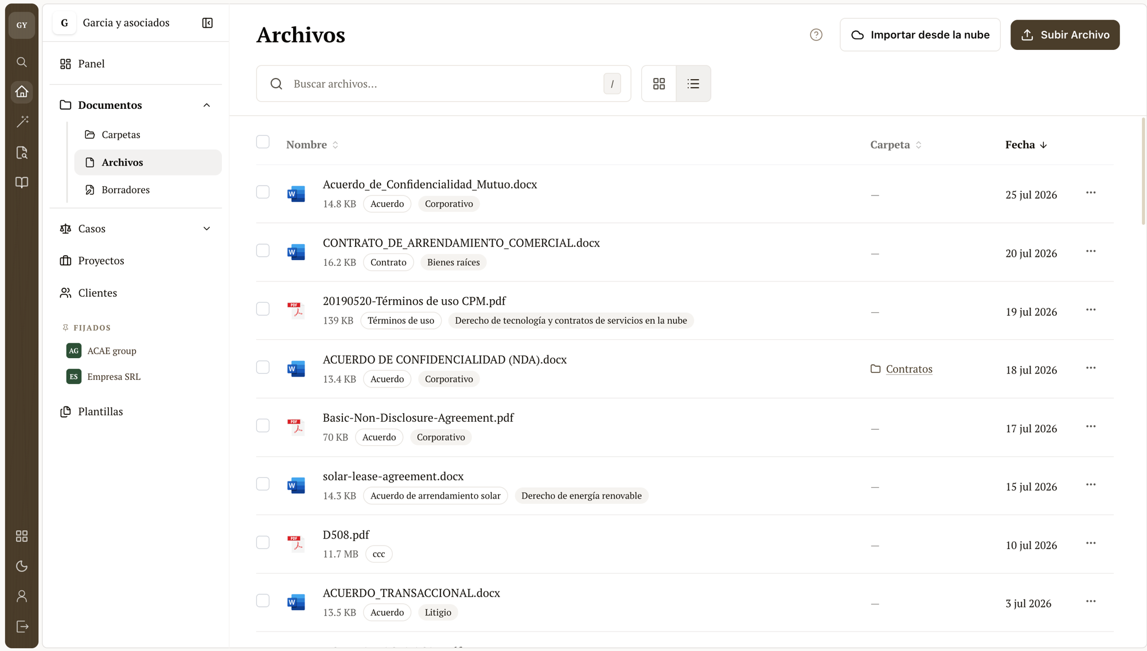Focus the Buscar archivos search field
This screenshot has height=651, width=1147.
point(443,84)
